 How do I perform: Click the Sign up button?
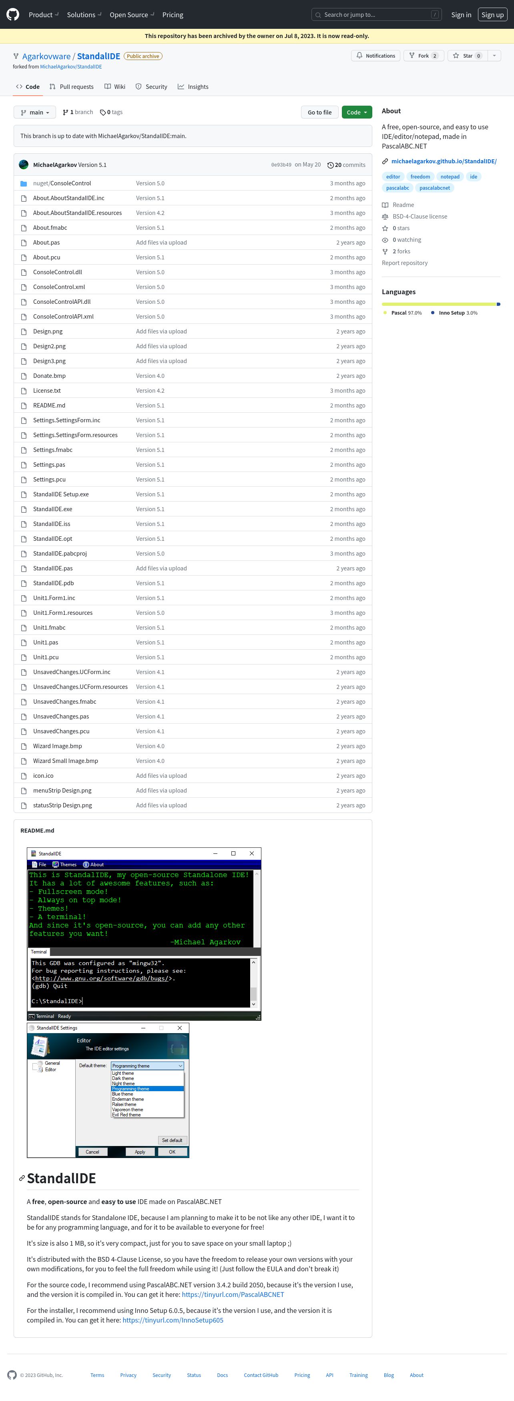(492, 15)
